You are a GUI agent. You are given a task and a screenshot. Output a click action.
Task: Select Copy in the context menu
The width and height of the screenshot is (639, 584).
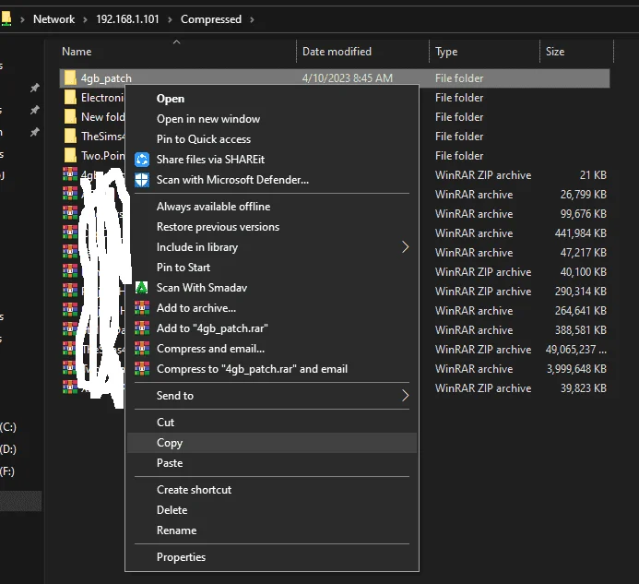[272, 443]
